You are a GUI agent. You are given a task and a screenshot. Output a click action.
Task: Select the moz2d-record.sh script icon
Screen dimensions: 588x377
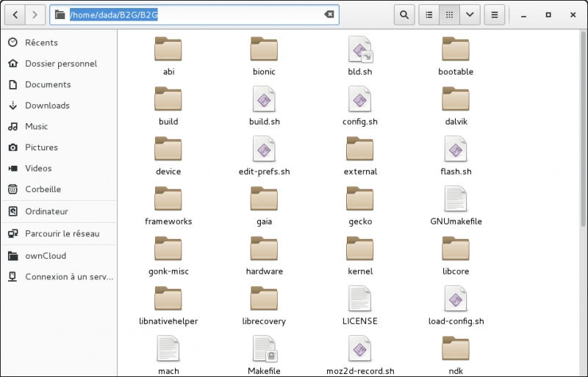coord(360,348)
